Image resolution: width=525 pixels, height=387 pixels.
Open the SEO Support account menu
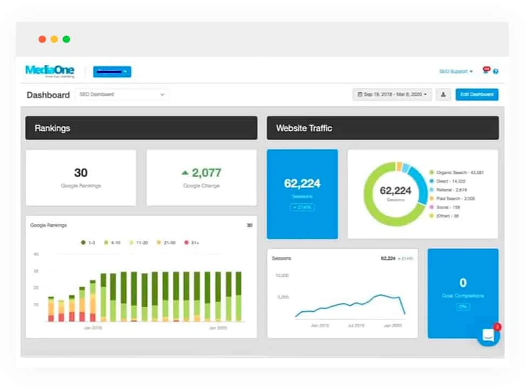(x=456, y=71)
